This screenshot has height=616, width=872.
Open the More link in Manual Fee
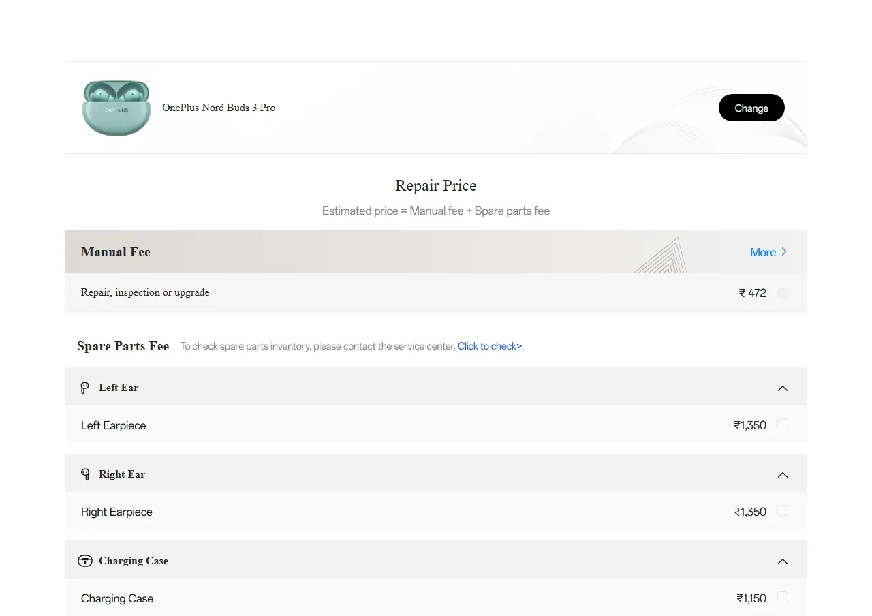768,252
